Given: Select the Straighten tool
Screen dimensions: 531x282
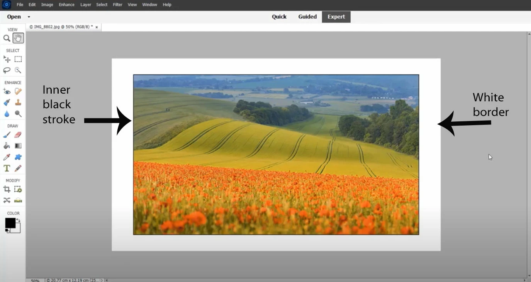Looking at the screenshot, I should click(18, 200).
